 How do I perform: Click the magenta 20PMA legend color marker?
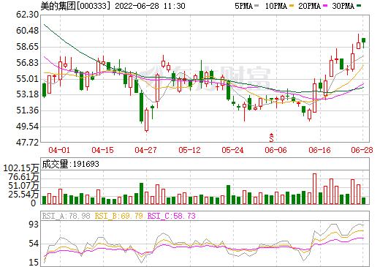click(324, 6)
